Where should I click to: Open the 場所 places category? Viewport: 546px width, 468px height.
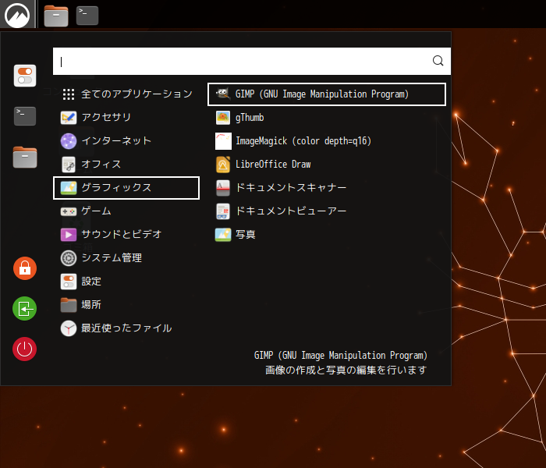click(126, 305)
